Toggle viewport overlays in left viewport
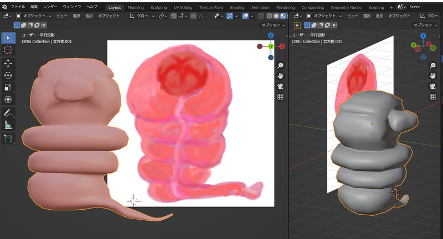443x239 pixels. tap(245, 16)
